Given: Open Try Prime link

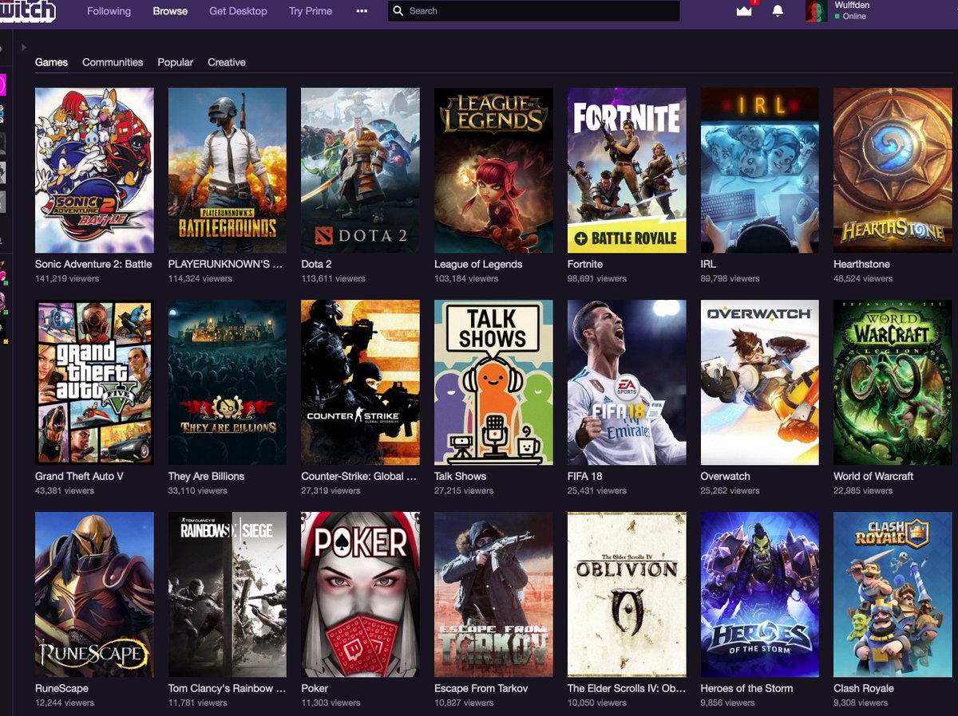Looking at the screenshot, I should [x=311, y=11].
